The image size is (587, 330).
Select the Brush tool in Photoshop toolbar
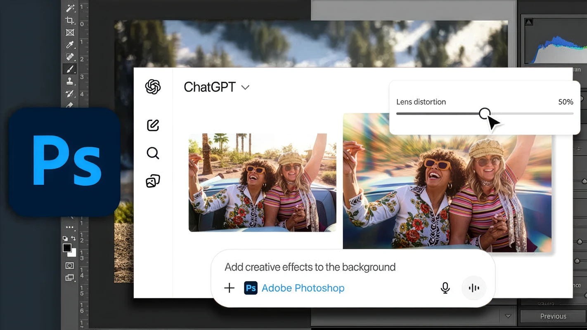69,68
